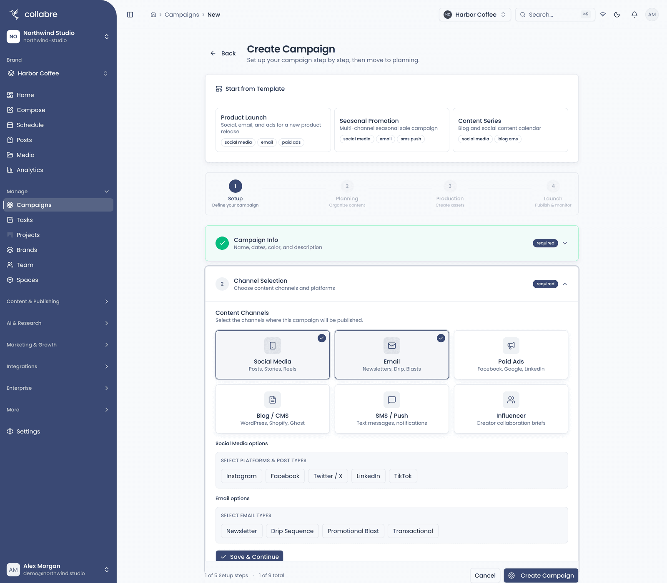
Task: Deselect the Email channel card
Action: 392,355
